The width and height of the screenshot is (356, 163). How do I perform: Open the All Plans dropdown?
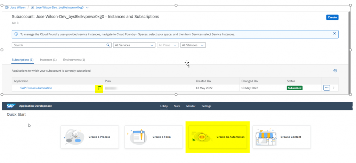click(168, 45)
